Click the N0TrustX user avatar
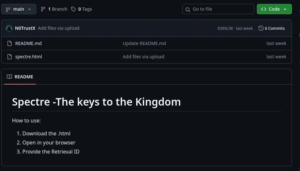This screenshot has width=300, height=171. [9, 28]
